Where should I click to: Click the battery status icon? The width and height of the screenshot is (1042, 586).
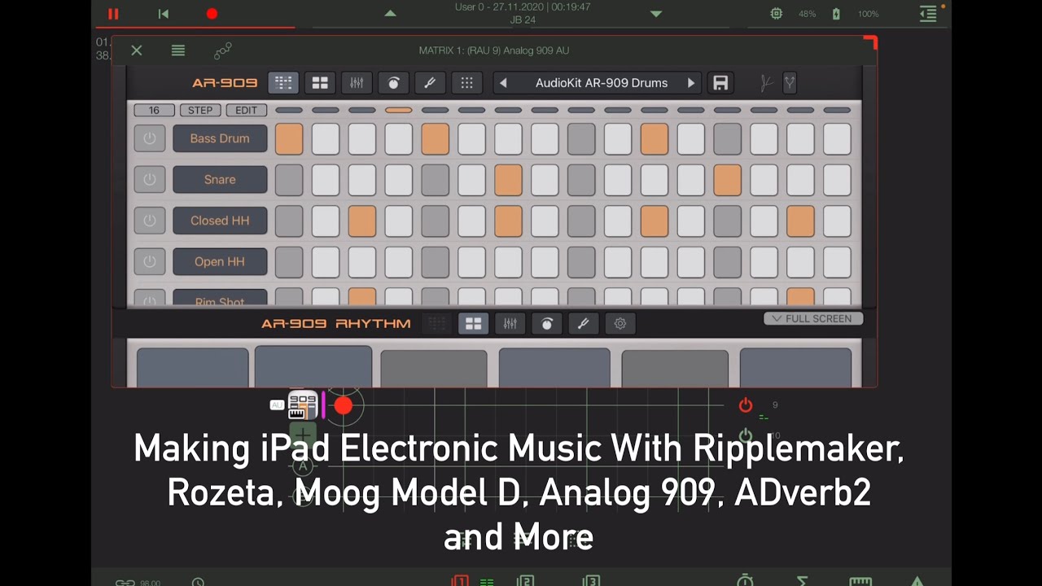point(836,14)
